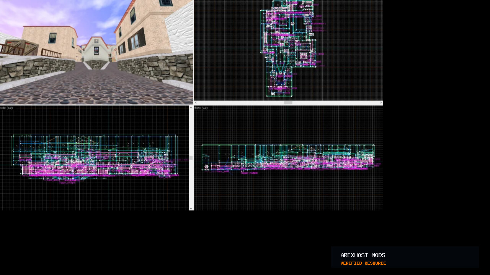Click the vertical scrollbar thumb beside the side view

191,158
